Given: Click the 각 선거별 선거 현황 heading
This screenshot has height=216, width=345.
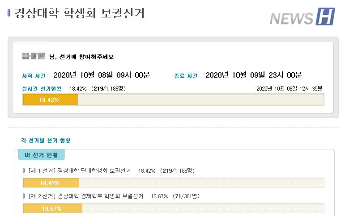Looking at the screenshot, I should tap(46, 140).
